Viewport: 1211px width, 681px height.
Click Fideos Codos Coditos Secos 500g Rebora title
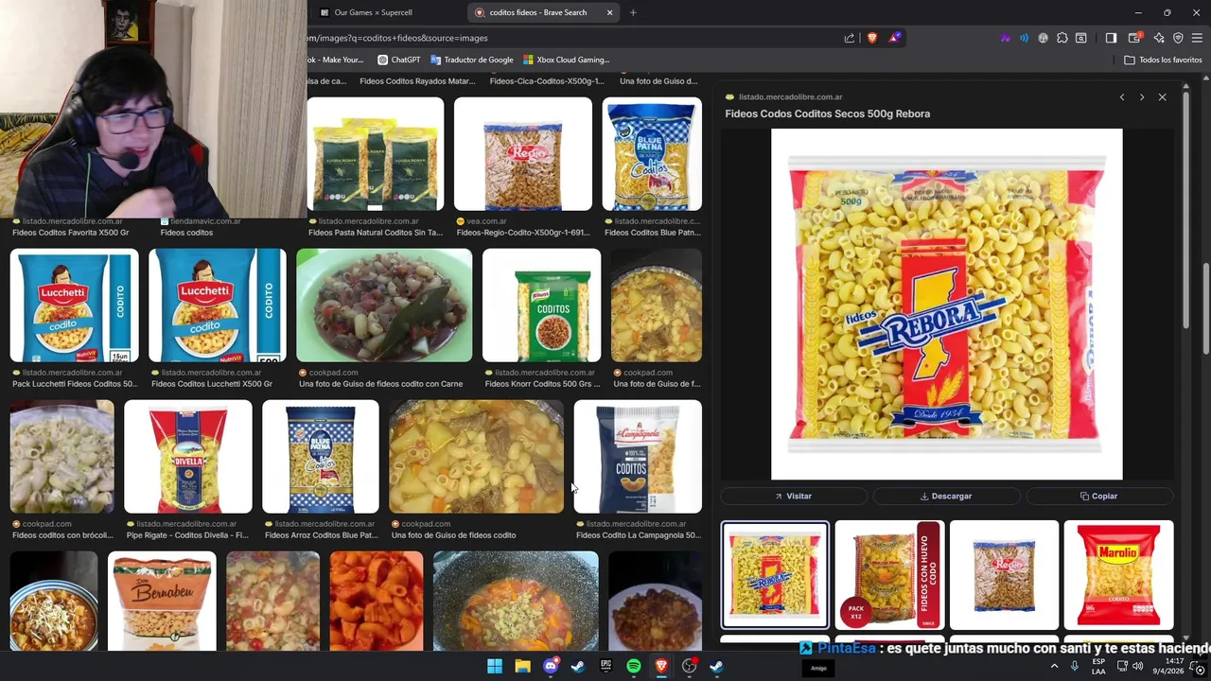827,113
